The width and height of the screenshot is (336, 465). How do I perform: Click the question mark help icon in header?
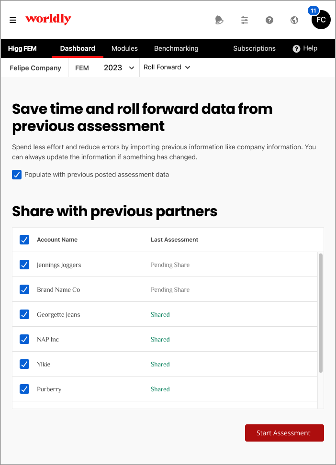pyautogui.click(x=269, y=20)
